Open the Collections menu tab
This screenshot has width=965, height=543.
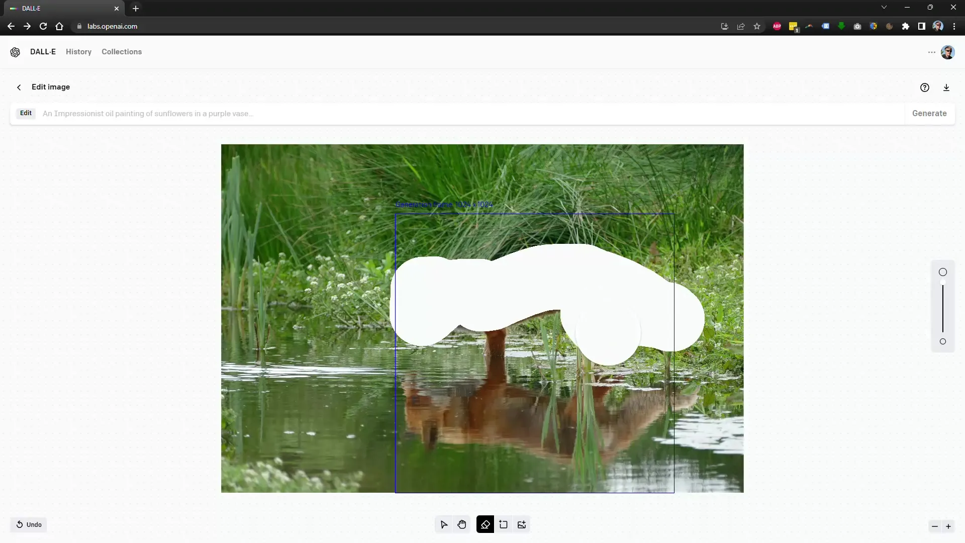[x=122, y=52]
